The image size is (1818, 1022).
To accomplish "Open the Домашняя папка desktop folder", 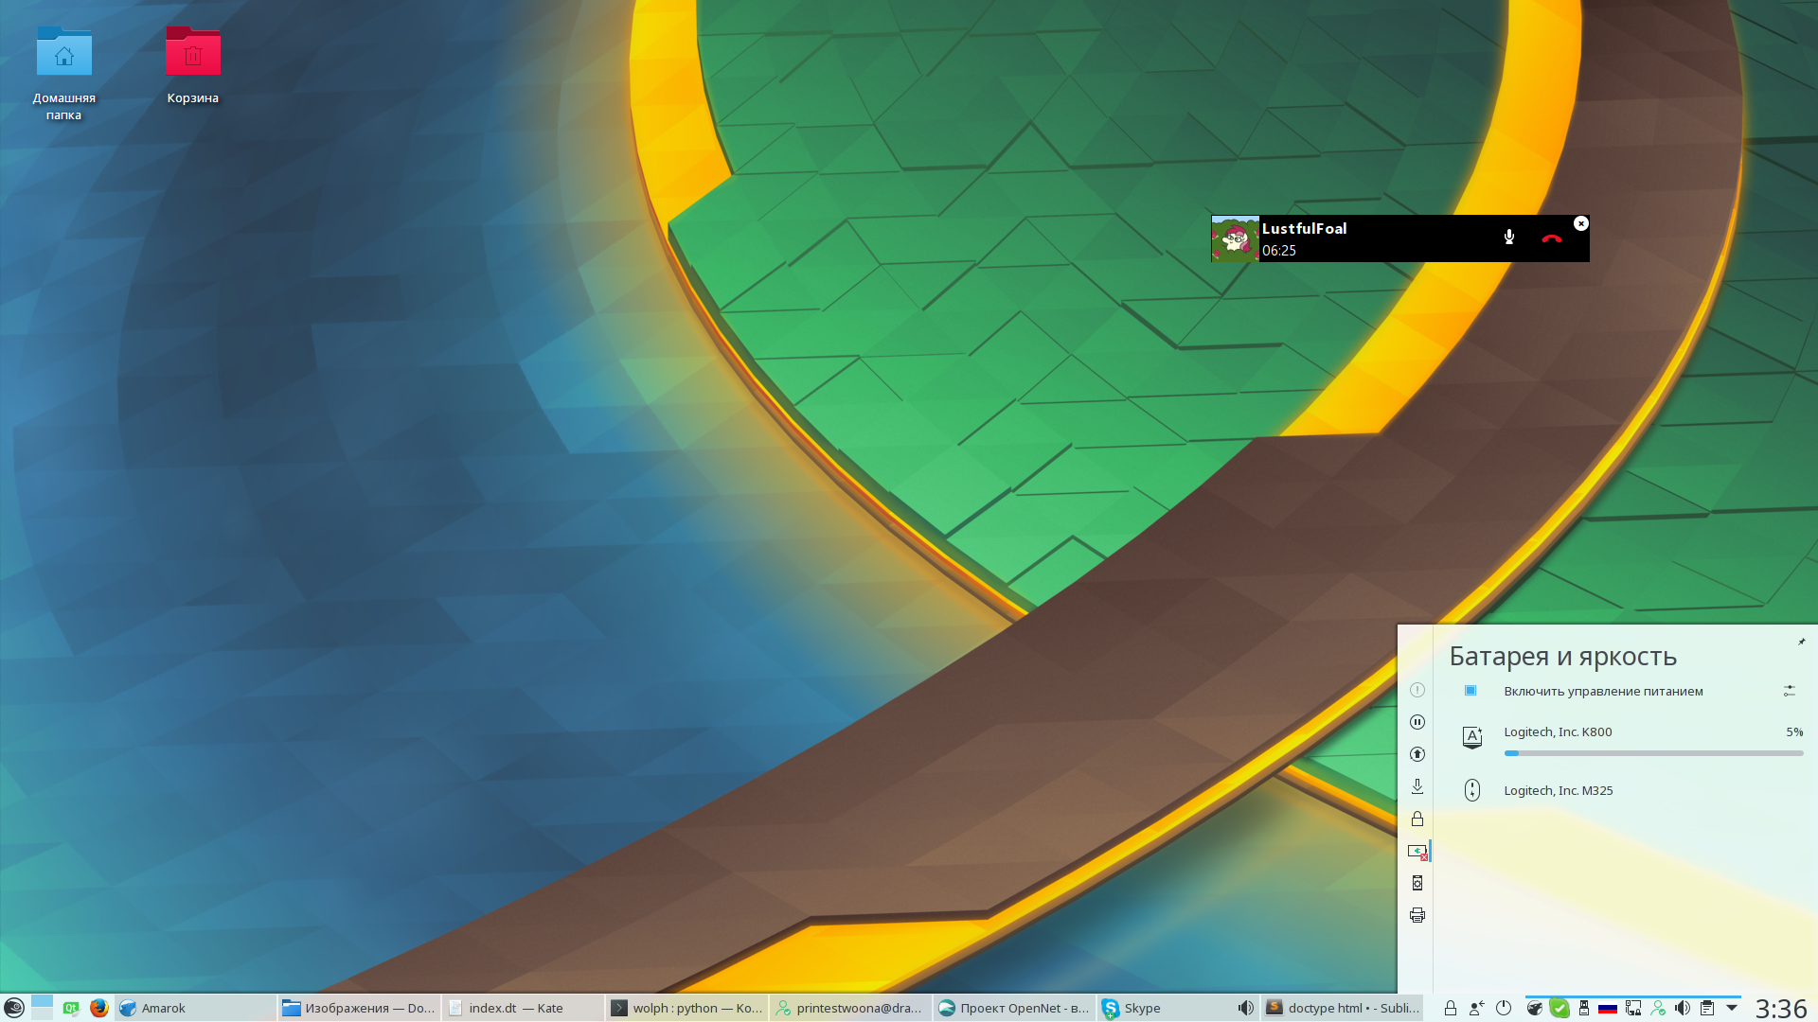I will [x=63, y=73].
